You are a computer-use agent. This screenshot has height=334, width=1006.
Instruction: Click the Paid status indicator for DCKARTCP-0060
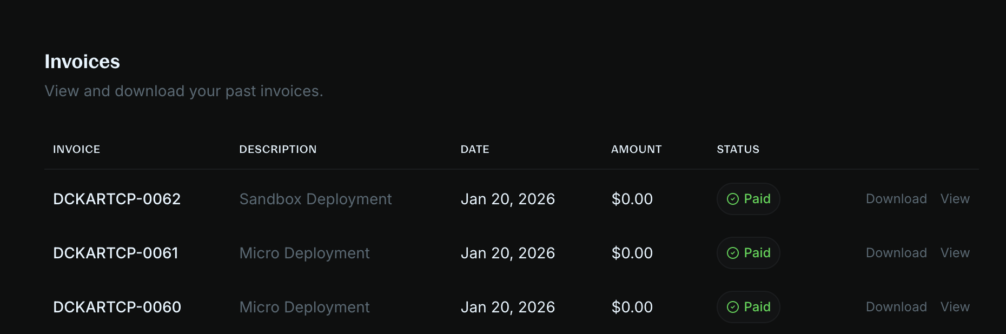pyautogui.click(x=748, y=306)
